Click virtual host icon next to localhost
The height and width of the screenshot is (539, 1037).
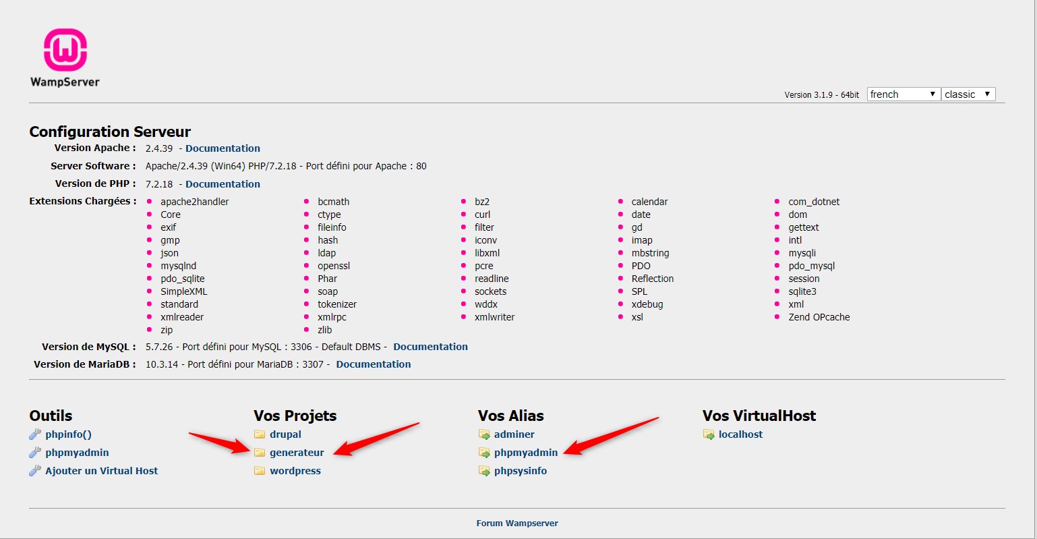(709, 434)
